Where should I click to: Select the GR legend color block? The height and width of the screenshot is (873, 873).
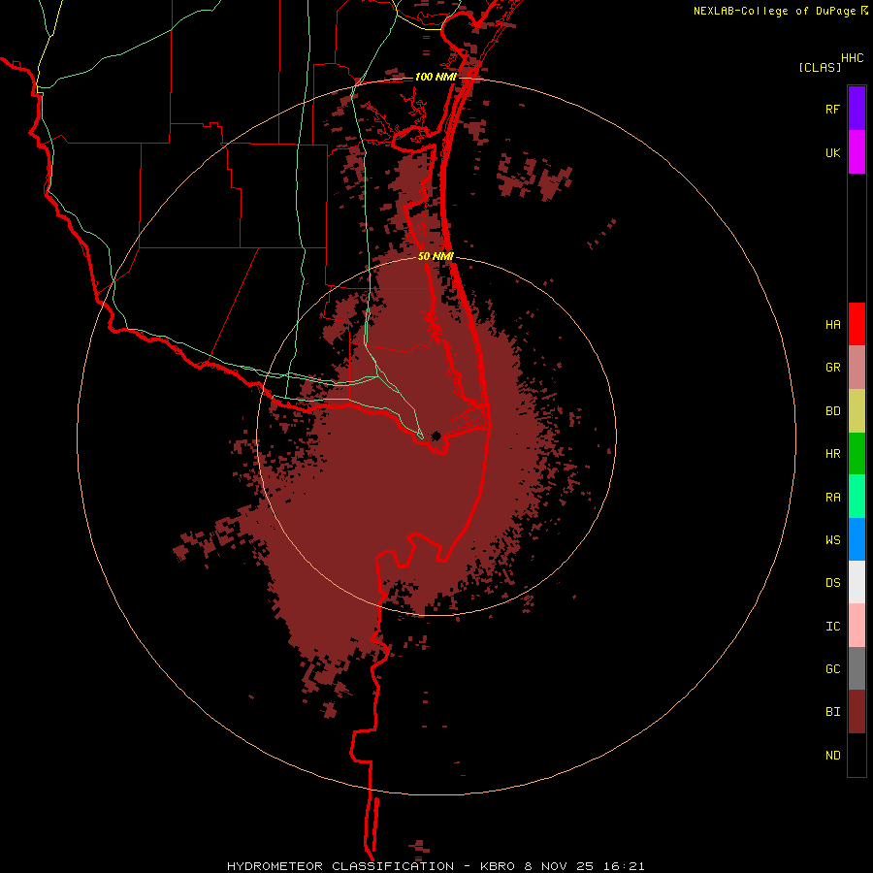(857, 368)
